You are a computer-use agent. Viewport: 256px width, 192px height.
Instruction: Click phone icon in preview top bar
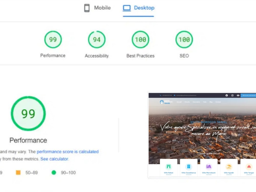point(161,95)
